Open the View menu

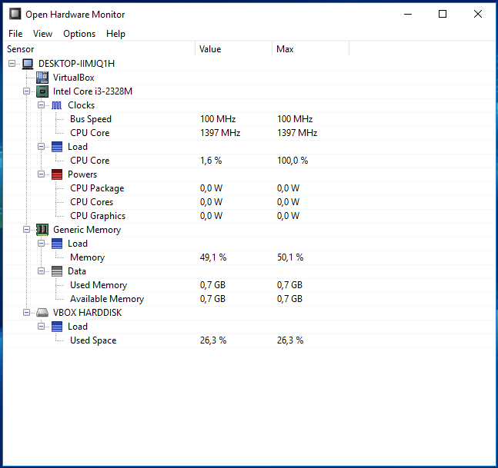(42, 34)
